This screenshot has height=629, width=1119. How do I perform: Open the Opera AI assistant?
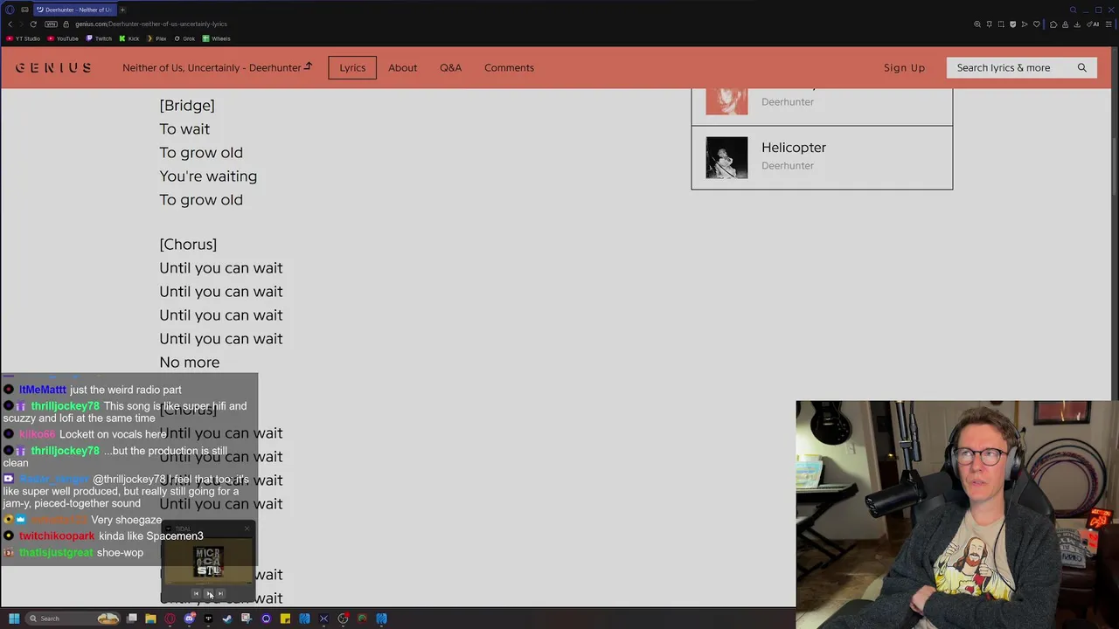tap(1093, 24)
